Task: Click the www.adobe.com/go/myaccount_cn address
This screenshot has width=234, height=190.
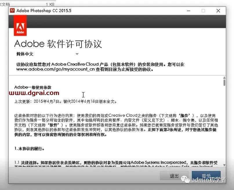Action: click(55, 69)
